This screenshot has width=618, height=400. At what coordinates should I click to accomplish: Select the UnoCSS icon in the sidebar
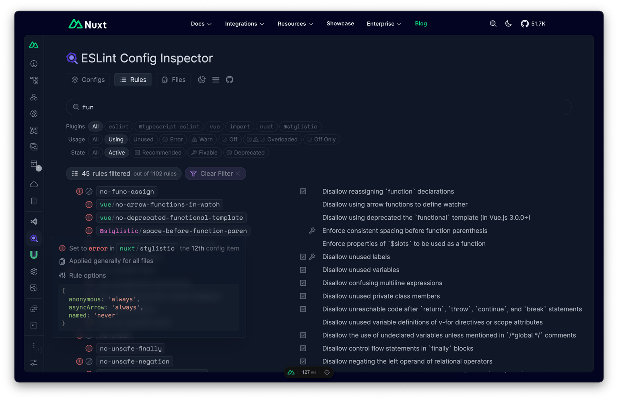[34, 254]
